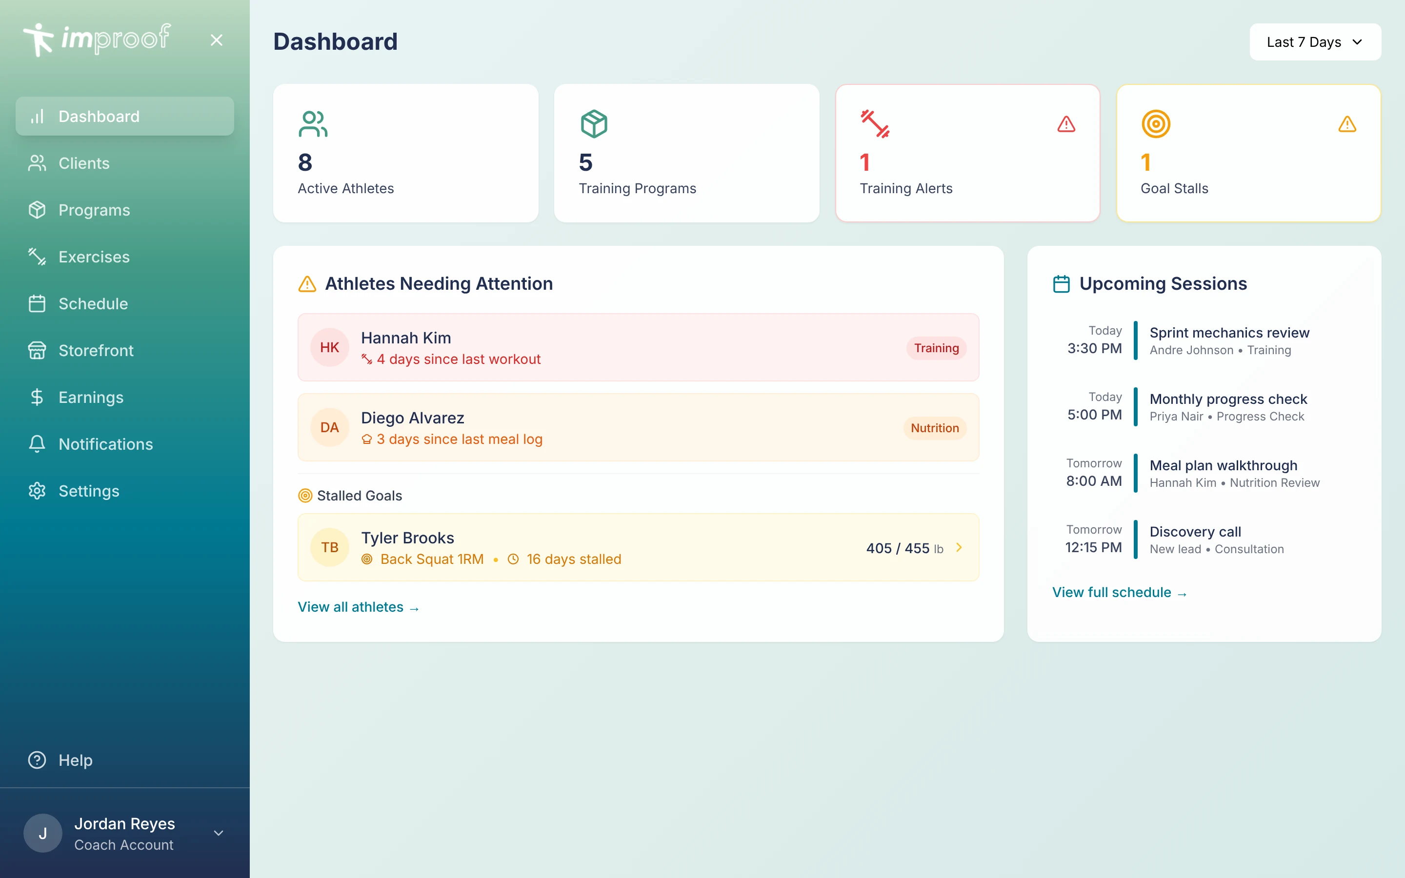Screen dimensions: 1405x878
Task: Click the Training tag on Hannah Kim
Action: [x=937, y=348]
